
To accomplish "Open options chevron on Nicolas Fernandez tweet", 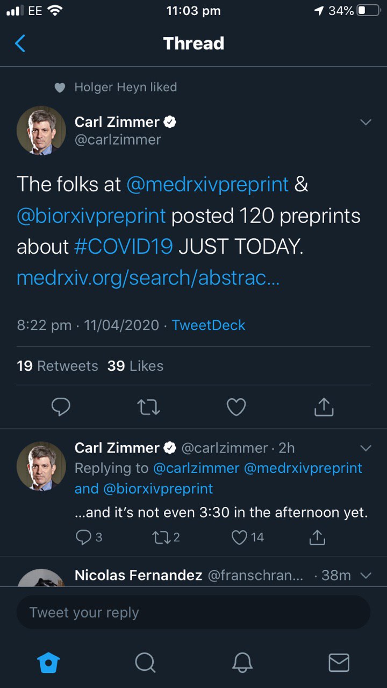I will (x=365, y=576).
